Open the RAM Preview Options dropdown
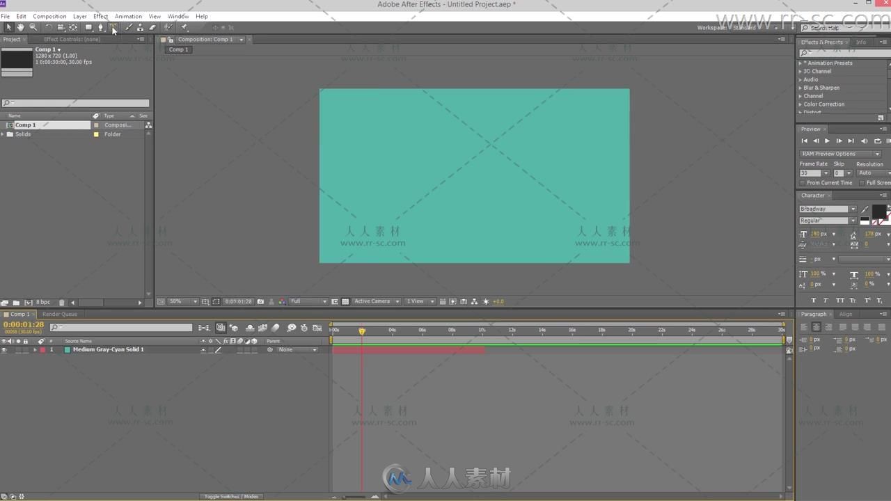Image resolution: width=891 pixels, height=501 pixels. tap(840, 154)
